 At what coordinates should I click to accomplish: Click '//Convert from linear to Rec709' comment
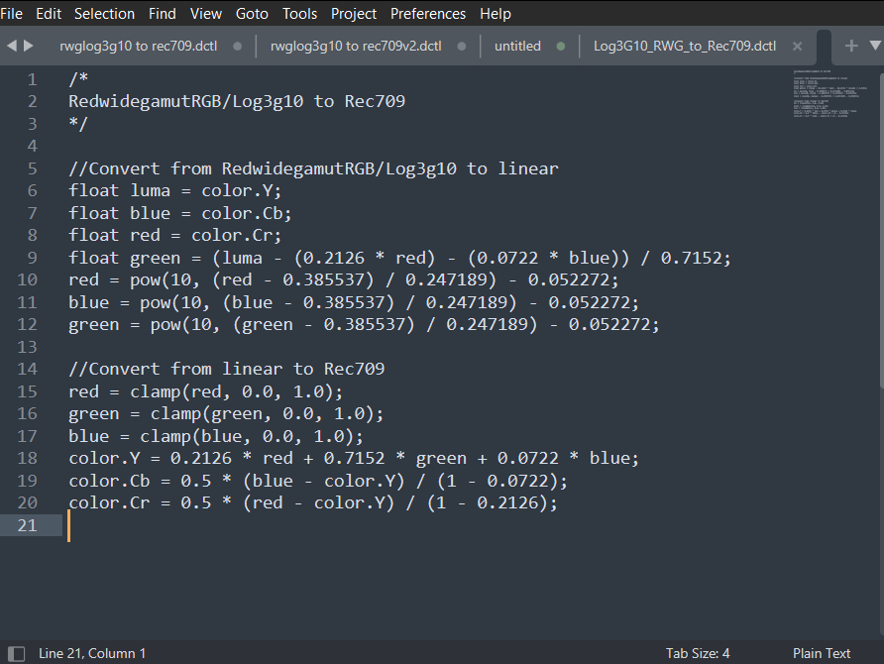click(226, 369)
